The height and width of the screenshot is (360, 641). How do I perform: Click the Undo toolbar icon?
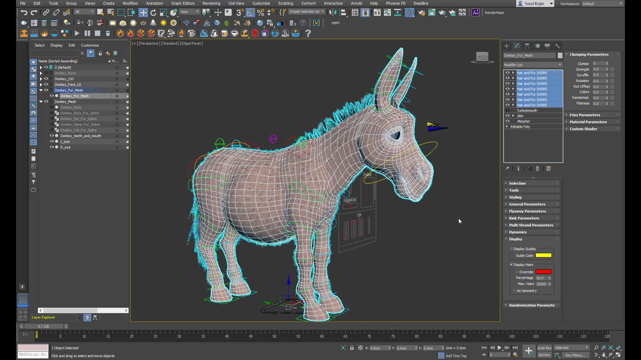pyautogui.click(x=24, y=12)
